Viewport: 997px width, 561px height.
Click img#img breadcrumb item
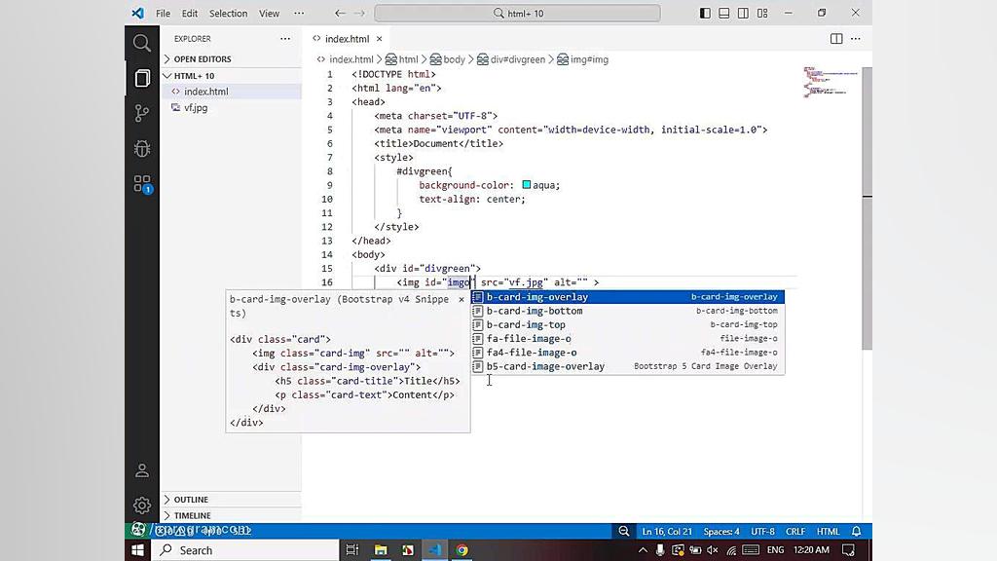pyautogui.click(x=583, y=59)
